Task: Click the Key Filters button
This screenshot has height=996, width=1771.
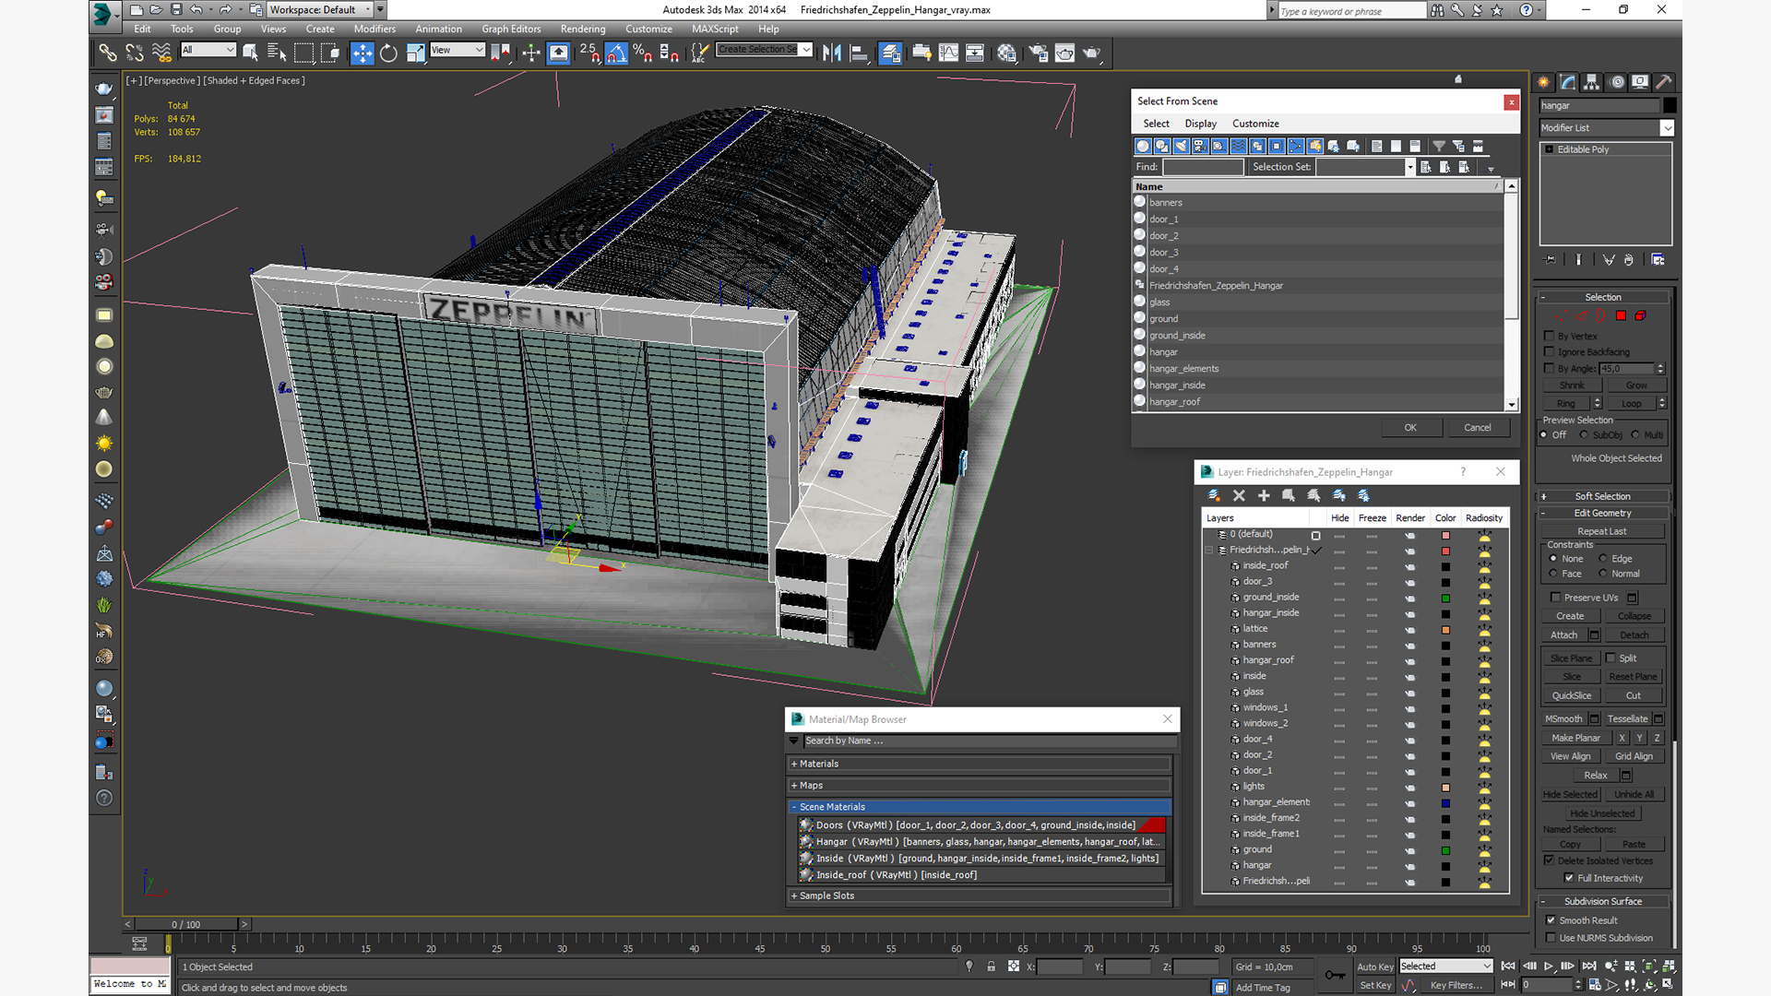Action: (x=1456, y=985)
